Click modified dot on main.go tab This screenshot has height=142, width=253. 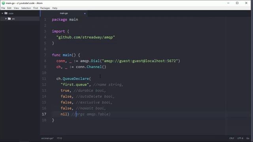tap(85, 13)
